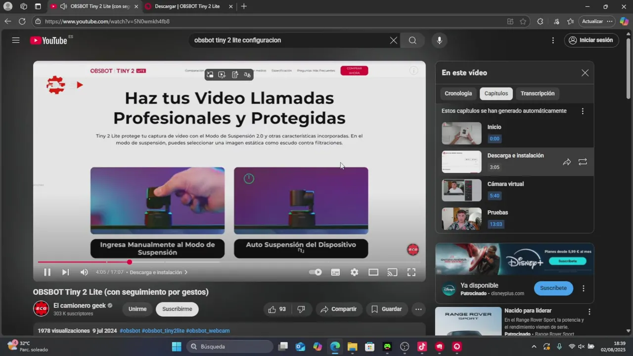Viewport: 633px width, 356px height.
Task: Open File Explorer from the taskbar
Action: (352, 347)
